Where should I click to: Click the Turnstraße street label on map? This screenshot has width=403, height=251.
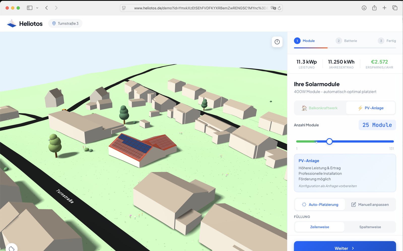(65, 196)
